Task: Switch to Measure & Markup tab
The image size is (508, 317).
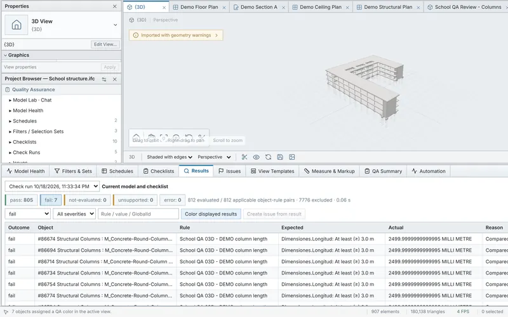Action: tap(329, 171)
